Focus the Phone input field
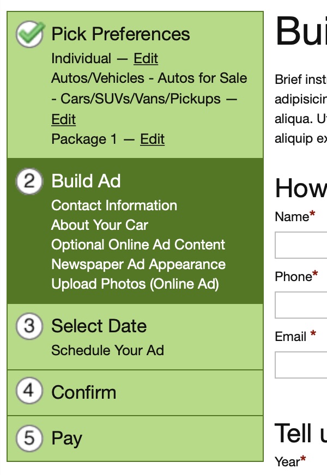 click(301, 305)
